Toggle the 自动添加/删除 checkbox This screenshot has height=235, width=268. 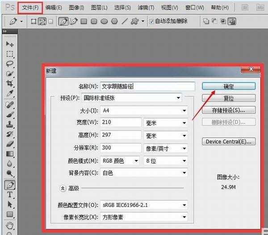coord(152,21)
